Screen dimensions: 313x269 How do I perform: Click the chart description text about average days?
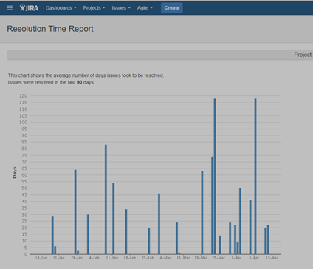[86, 75]
